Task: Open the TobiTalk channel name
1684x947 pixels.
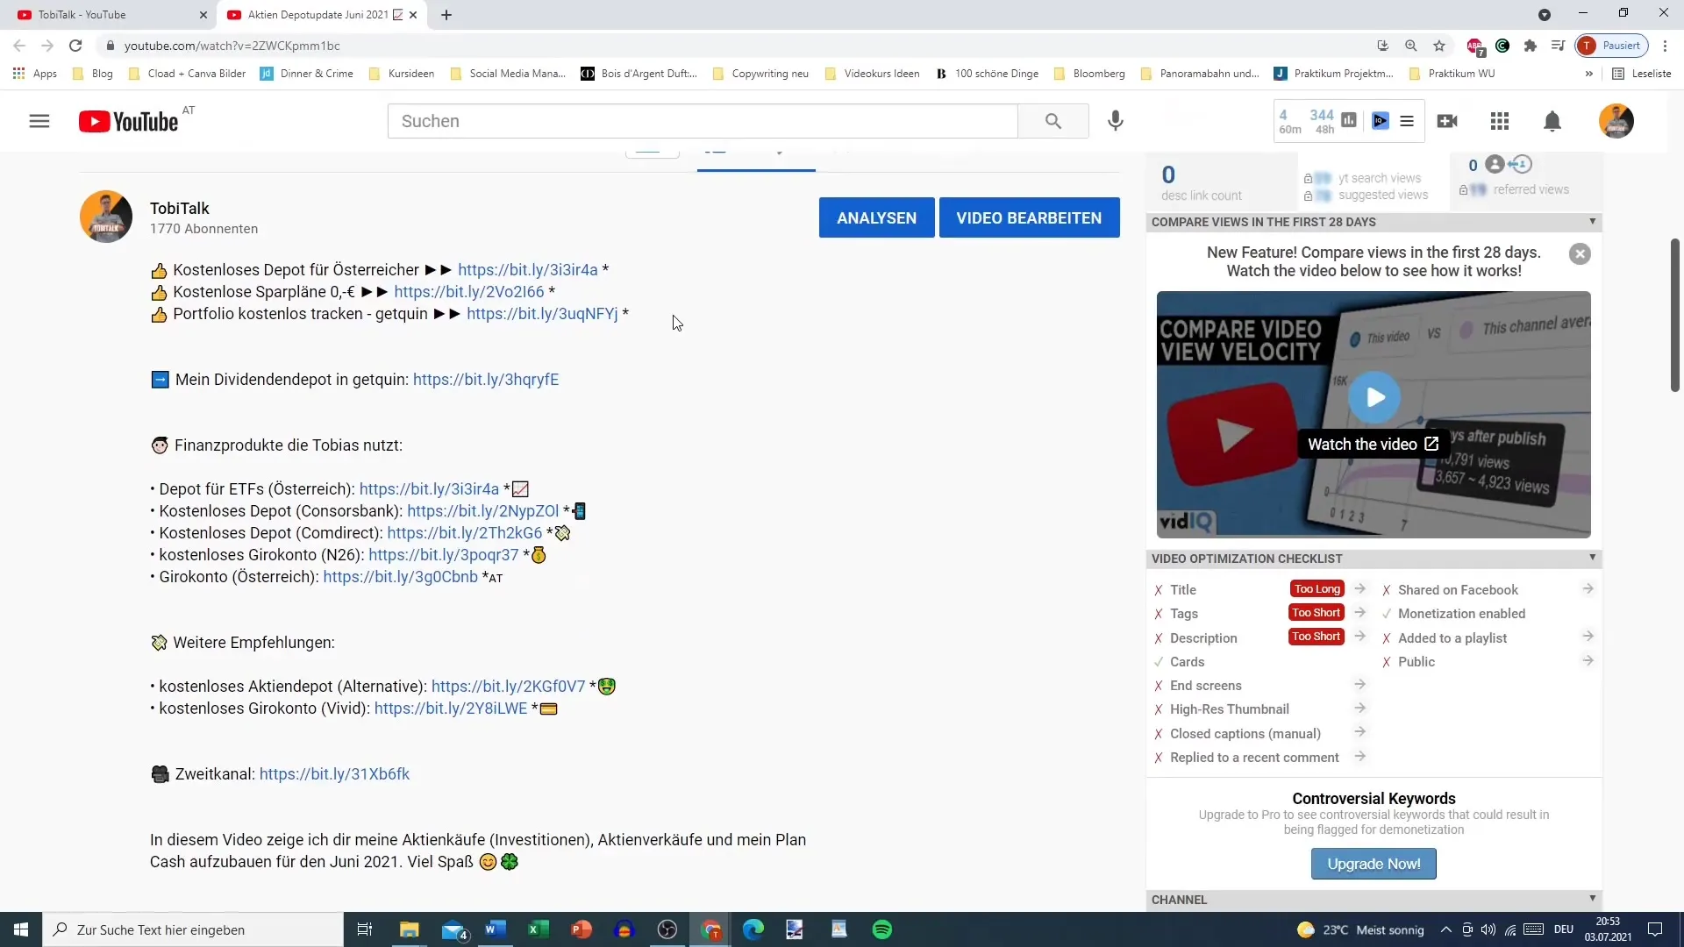Action: click(x=180, y=209)
